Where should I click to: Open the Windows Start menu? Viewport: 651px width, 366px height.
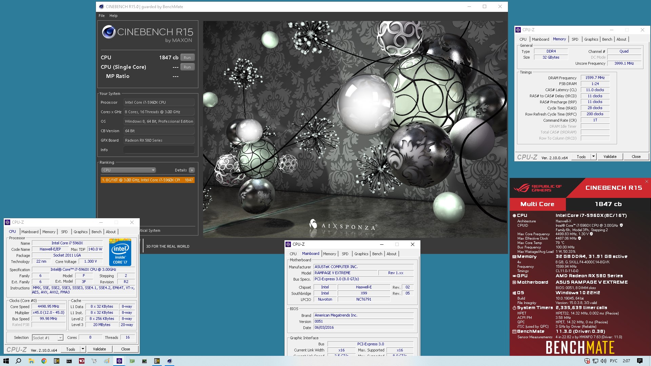click(6, 361)
